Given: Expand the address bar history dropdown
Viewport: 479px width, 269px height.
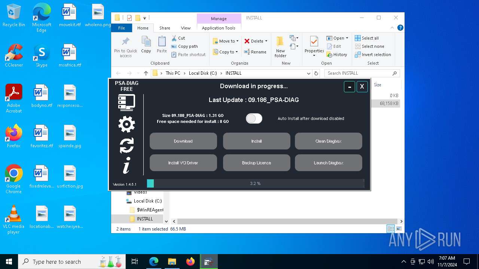Looking at the screenshot, I should pyautogui.click(x=308, y=73).
